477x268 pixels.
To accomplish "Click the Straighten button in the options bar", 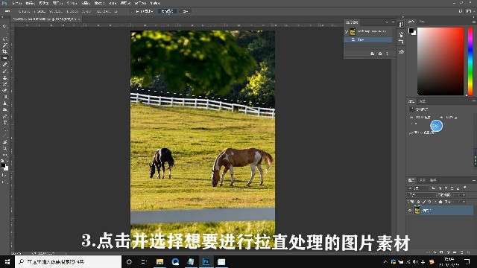I will (x=167, y=11).
